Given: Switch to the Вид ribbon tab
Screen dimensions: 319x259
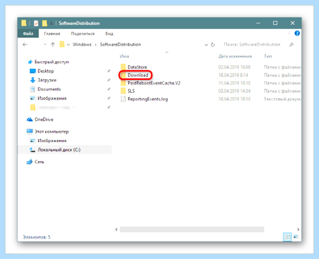Looking at the screenshot, I should [109, 34].
